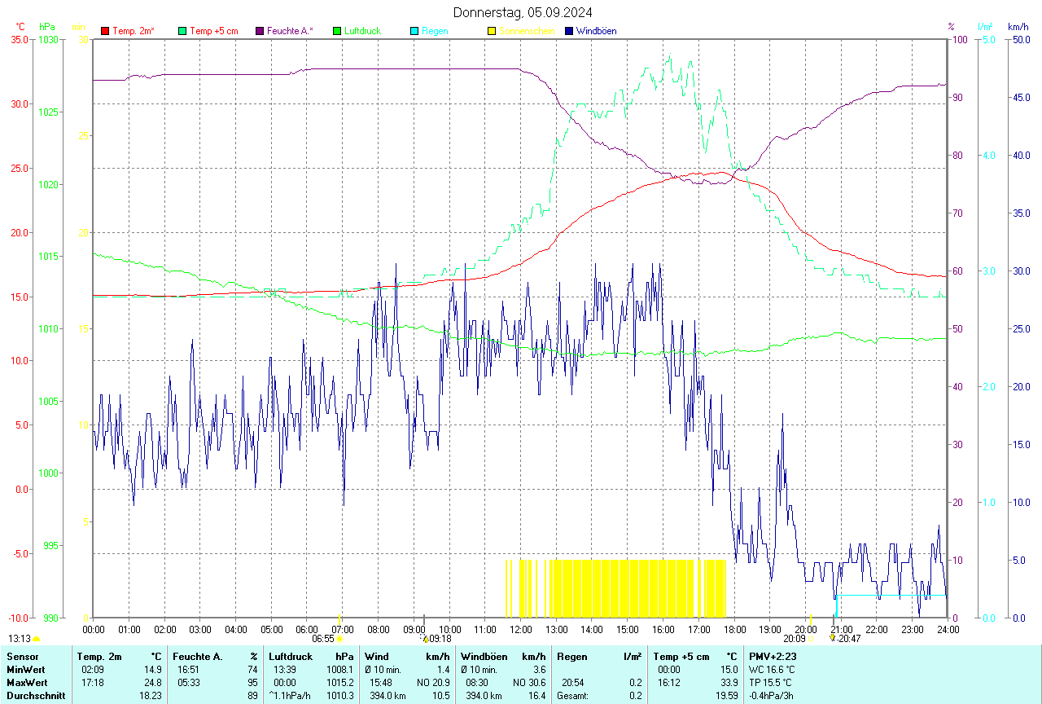Click the °C axis unit label

pos(20,27)
